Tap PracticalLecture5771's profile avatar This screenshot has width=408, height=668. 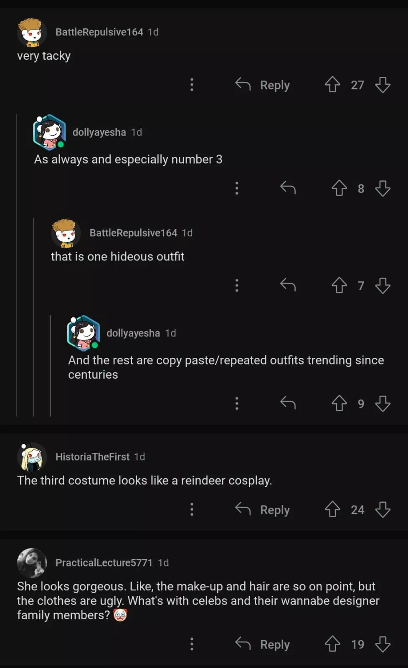coord(32,563)
